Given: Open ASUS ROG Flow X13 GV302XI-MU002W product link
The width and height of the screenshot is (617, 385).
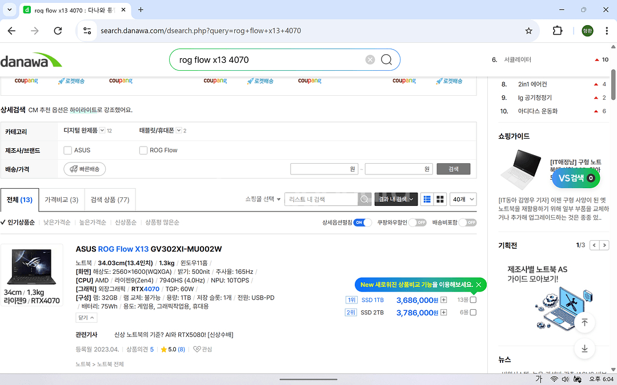Looking at the screenshot, I should [x=149, y=249].
